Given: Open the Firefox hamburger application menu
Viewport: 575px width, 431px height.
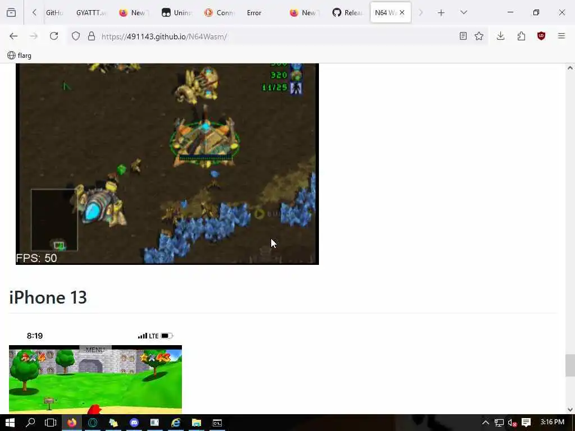Looking at the screenshot, I should coord(562,36).
